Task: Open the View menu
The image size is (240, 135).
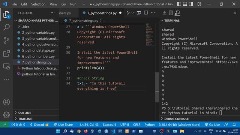Action: tap(53, 4)
